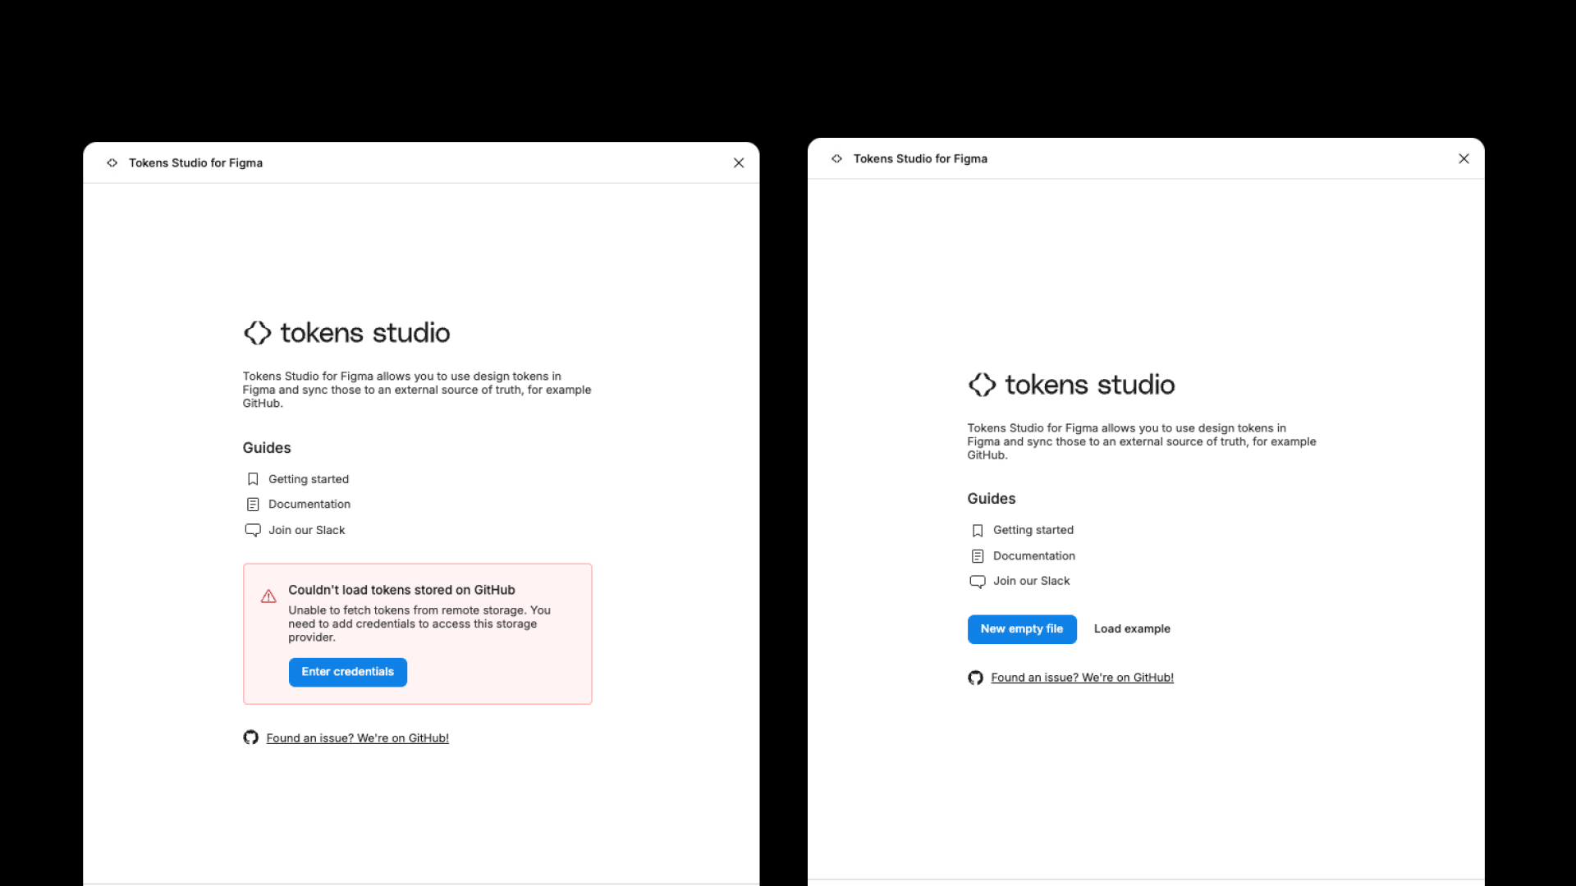Click 'Found an issue?' GitHub link, right window
This screenshot has width=1576, height=886.
[1082, 678]
